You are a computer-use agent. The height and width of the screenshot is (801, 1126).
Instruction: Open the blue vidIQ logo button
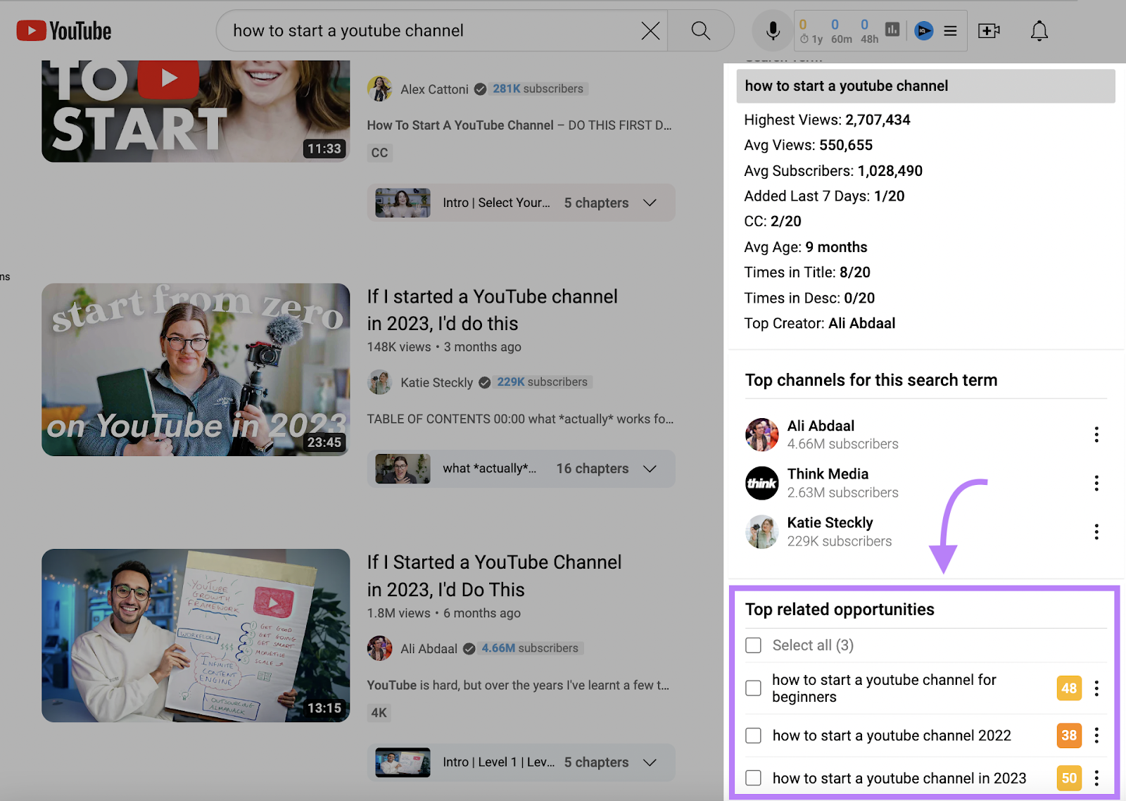[x=923, y=31]
